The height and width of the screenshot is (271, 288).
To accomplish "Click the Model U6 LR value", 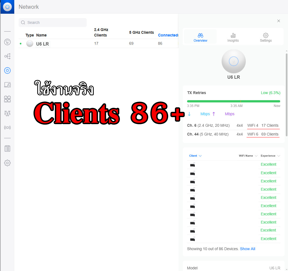I will [x=275, y=268].
